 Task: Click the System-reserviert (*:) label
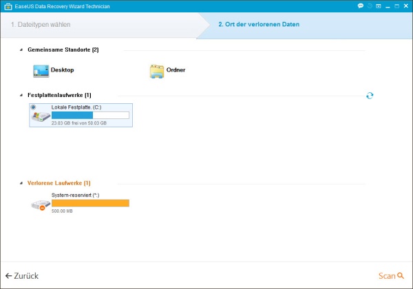(x=75, y=195)
